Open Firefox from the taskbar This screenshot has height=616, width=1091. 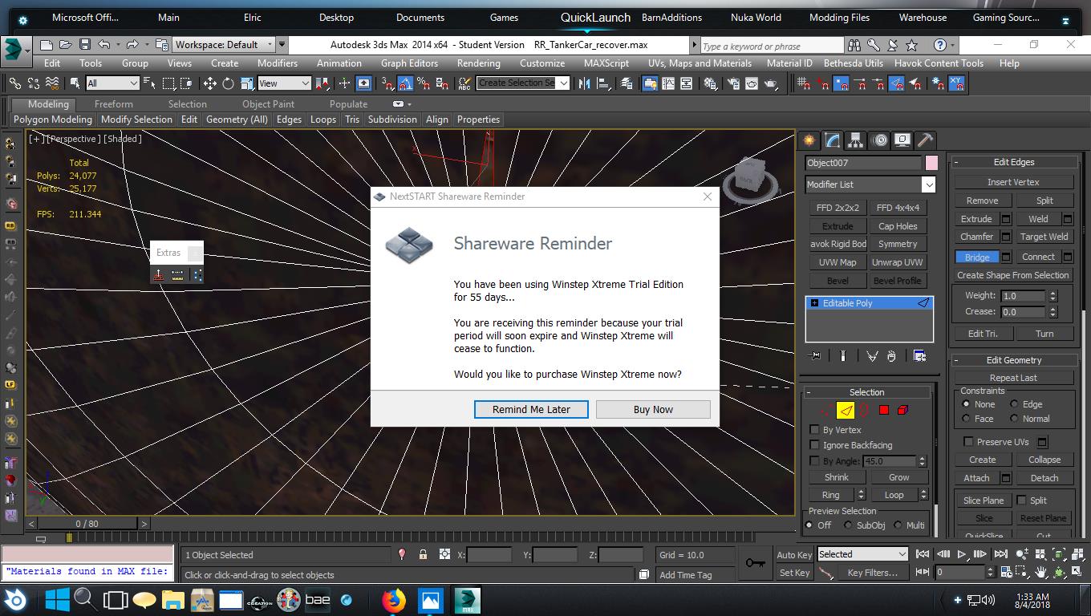coord(393,600)
